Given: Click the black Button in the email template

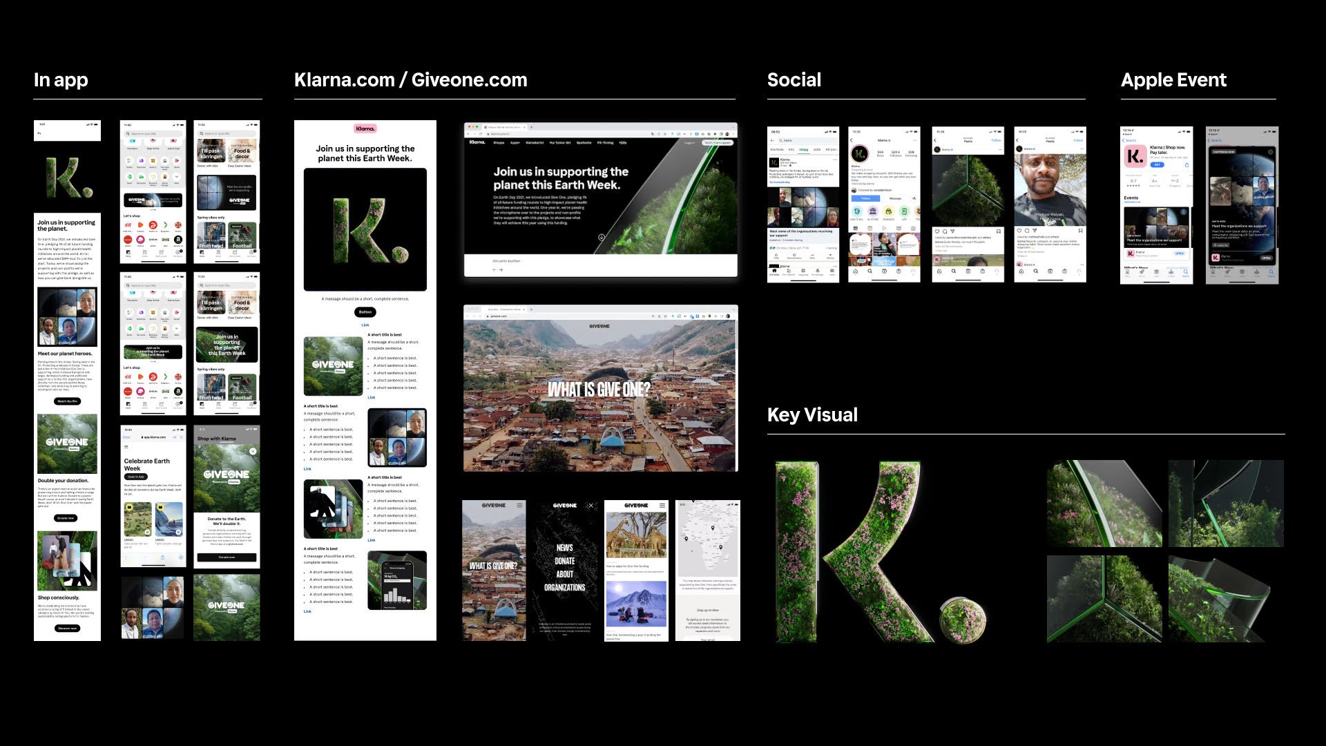Looking at the screenshot, I should pyautogui.click(x=365, y=312).
